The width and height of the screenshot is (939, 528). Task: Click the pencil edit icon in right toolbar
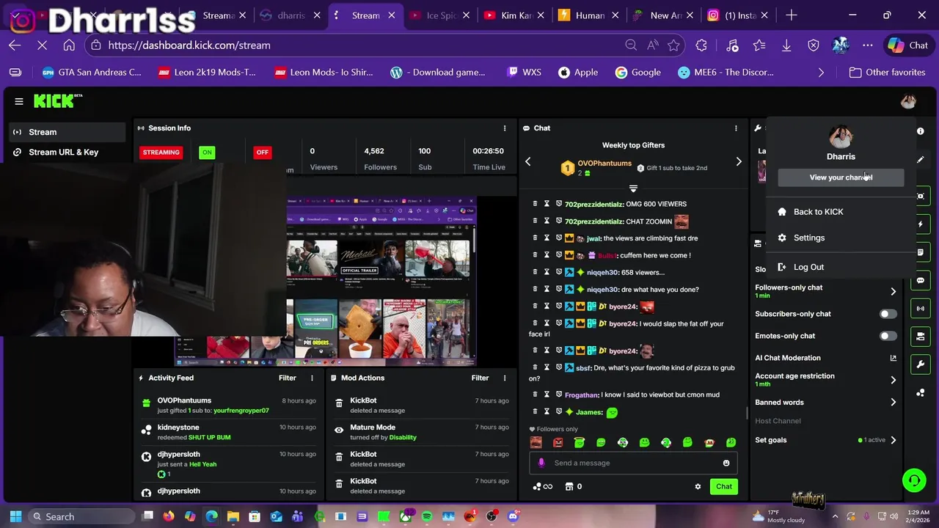[x=921, y=159]
